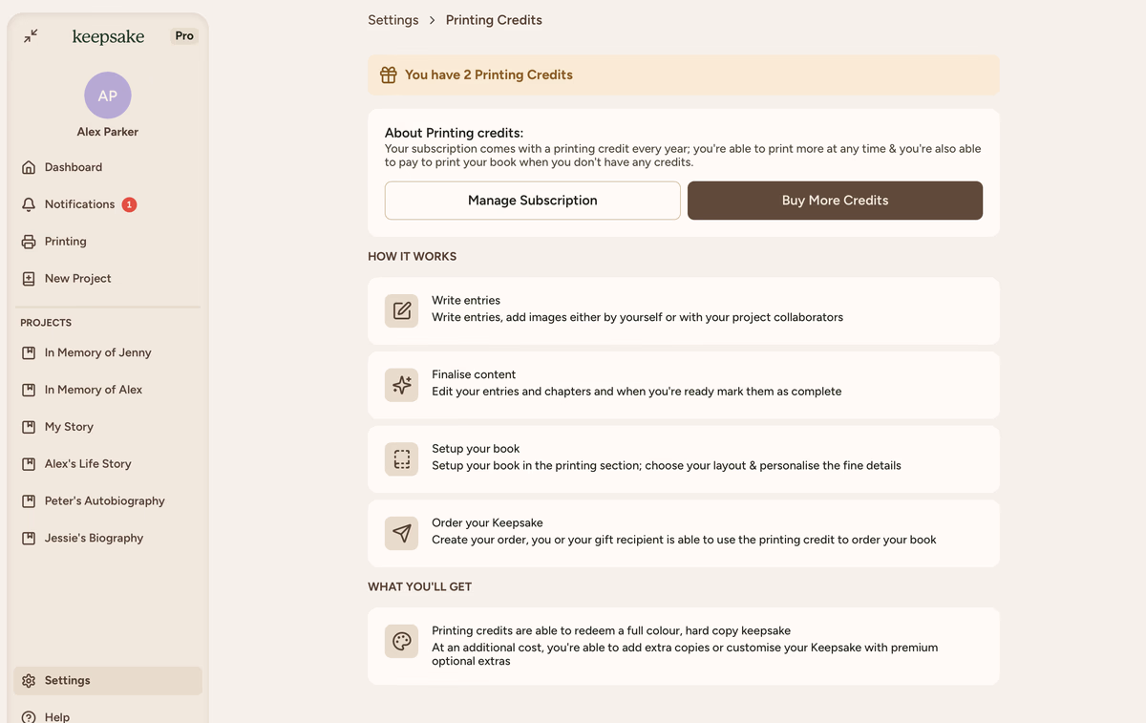Open the AP profile avatar

108,96
